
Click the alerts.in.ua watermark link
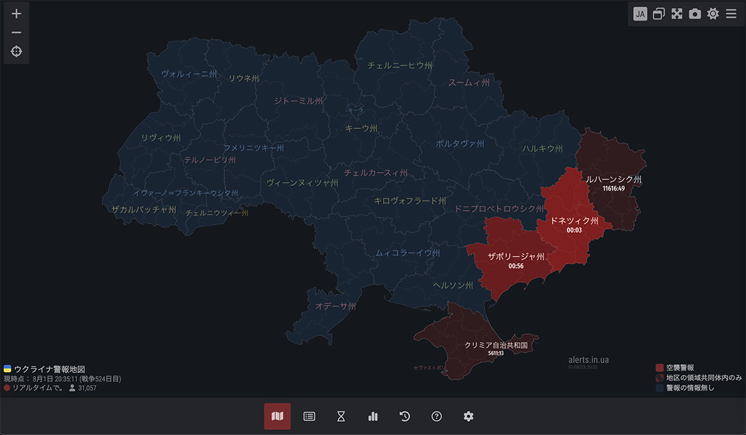589,360
